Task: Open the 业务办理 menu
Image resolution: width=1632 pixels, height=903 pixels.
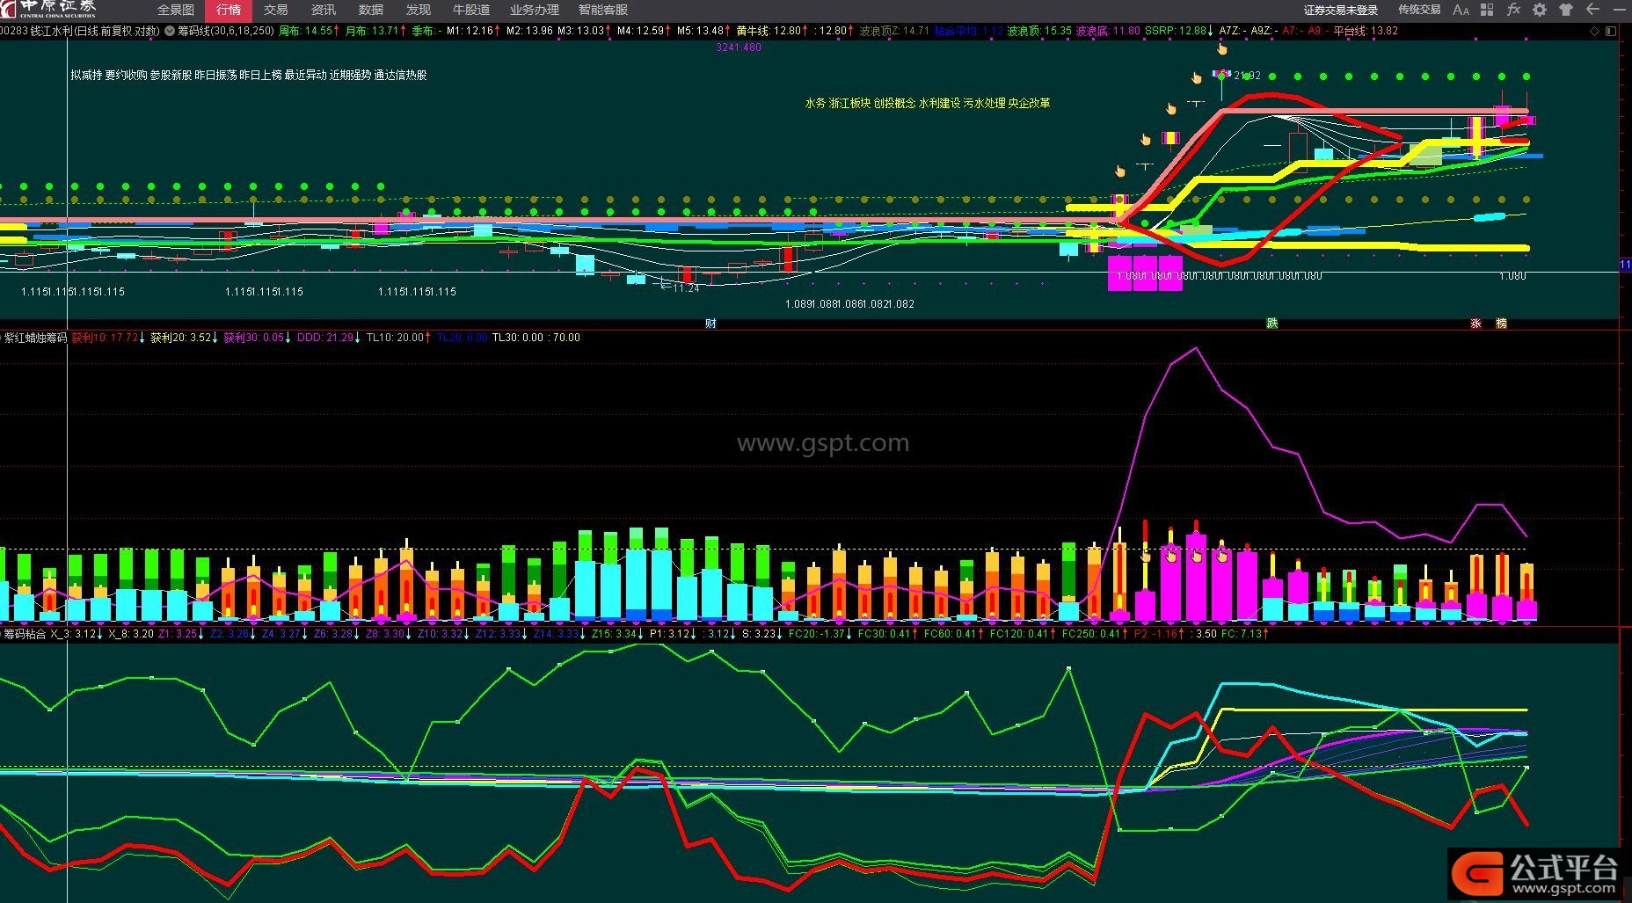Action: tap(534, 10)
